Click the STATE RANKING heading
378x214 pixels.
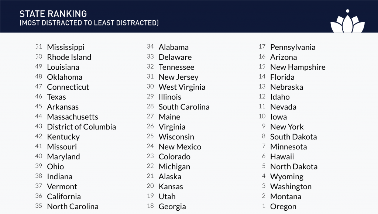pyautogui.click(x=53, y=14)
